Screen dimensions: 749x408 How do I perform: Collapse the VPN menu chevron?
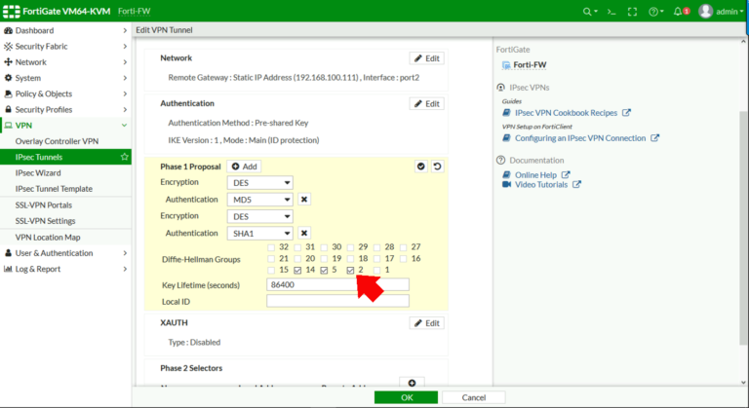(124, 126)
